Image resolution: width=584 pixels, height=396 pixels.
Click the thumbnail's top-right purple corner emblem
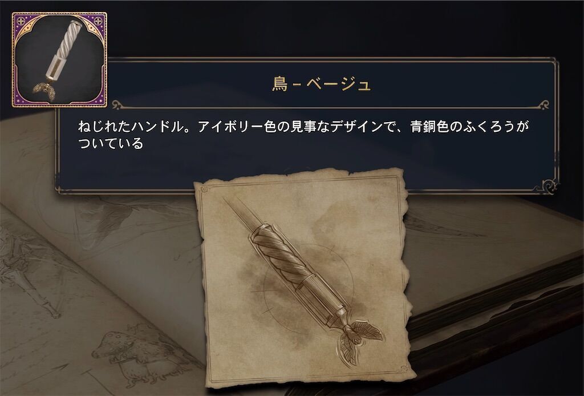[98, 22]
